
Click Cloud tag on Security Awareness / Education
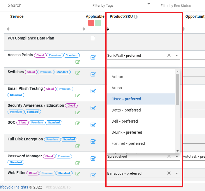(71, 105)
